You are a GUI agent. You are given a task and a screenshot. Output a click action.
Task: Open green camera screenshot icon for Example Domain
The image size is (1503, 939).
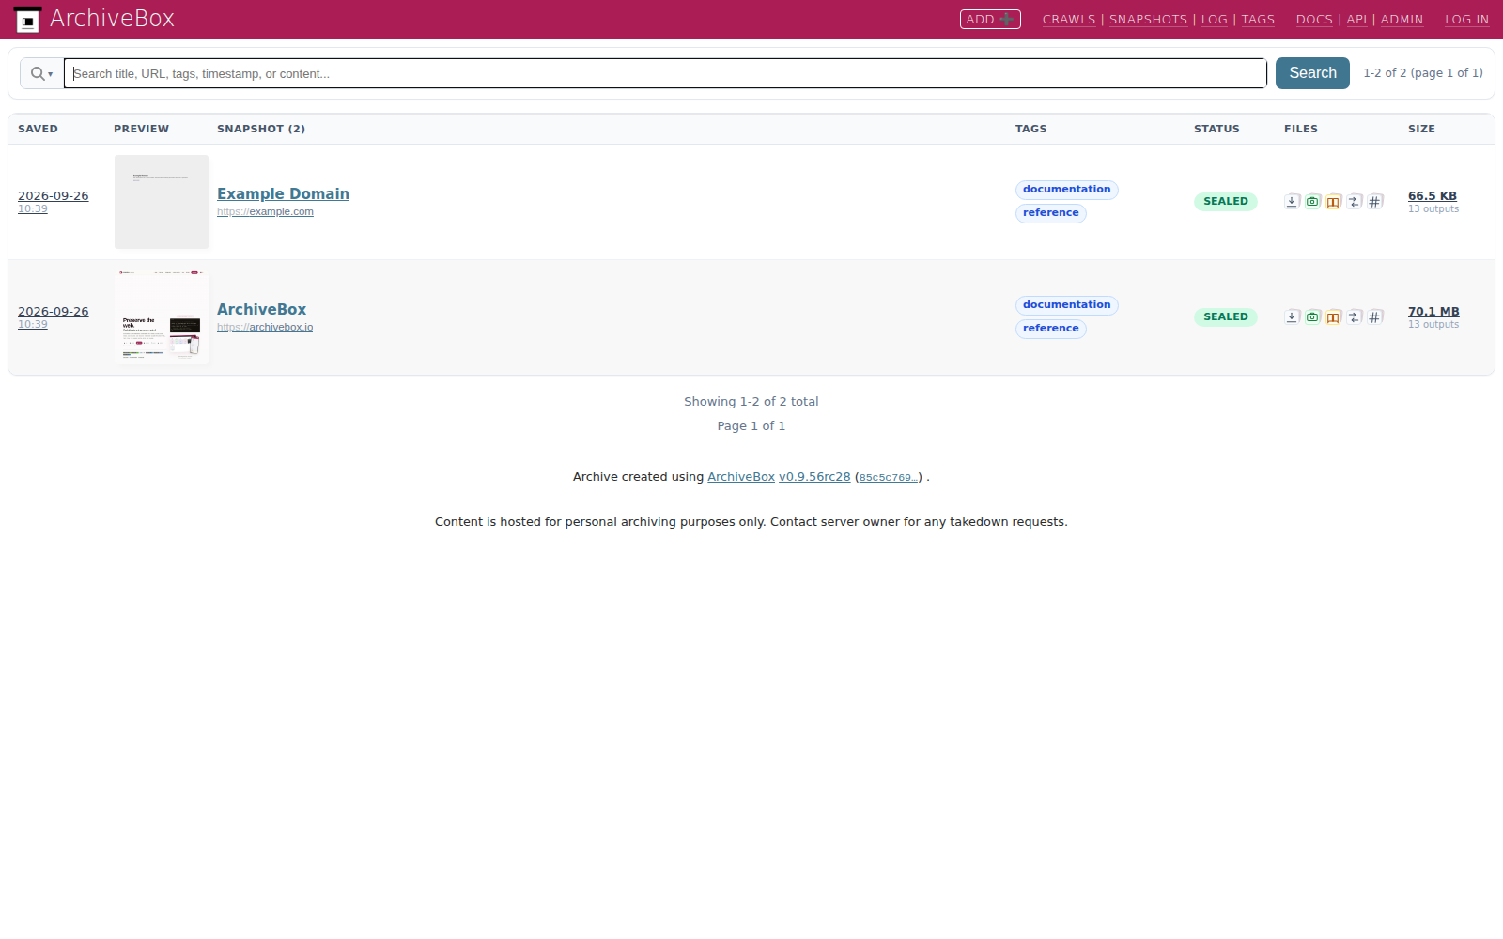pyautogui.click(x=1313, y=201)
